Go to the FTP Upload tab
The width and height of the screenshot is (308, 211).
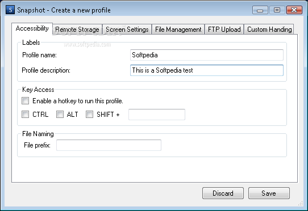(x=224, y=29)
